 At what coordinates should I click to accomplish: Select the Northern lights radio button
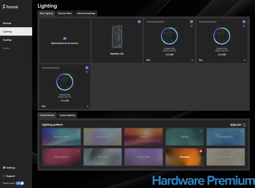tap(78, 131)
